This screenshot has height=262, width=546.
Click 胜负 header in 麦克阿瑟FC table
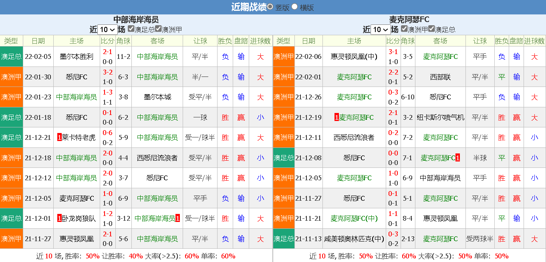coord(502,41)
